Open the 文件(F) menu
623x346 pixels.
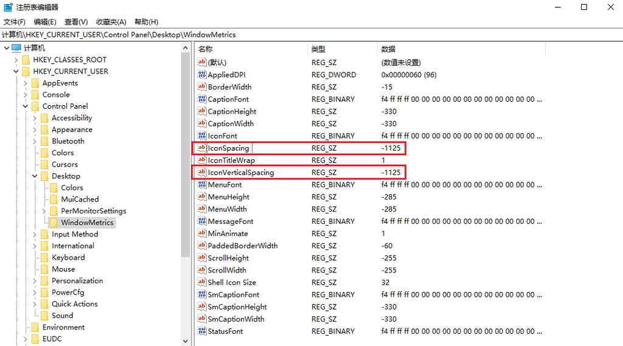point(15,22)
